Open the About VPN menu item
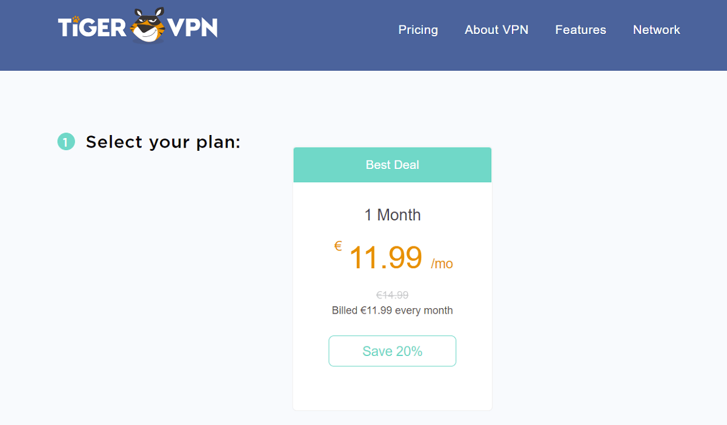Screen dimensions: 727x425 (x=497, y=30)
